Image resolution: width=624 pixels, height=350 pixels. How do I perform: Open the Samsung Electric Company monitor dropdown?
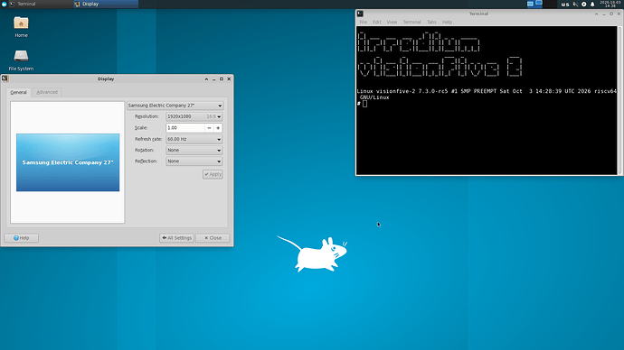coord(175,106)
